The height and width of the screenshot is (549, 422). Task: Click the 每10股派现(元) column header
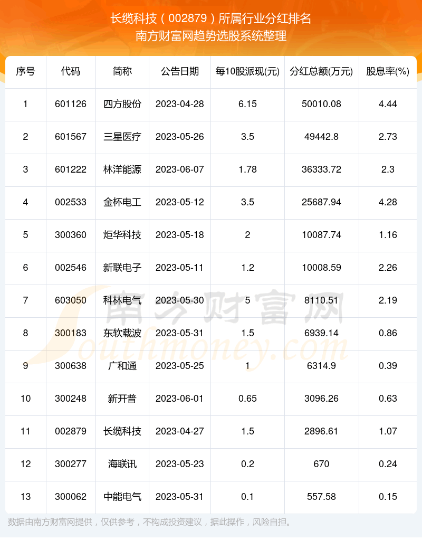[247, 71]
